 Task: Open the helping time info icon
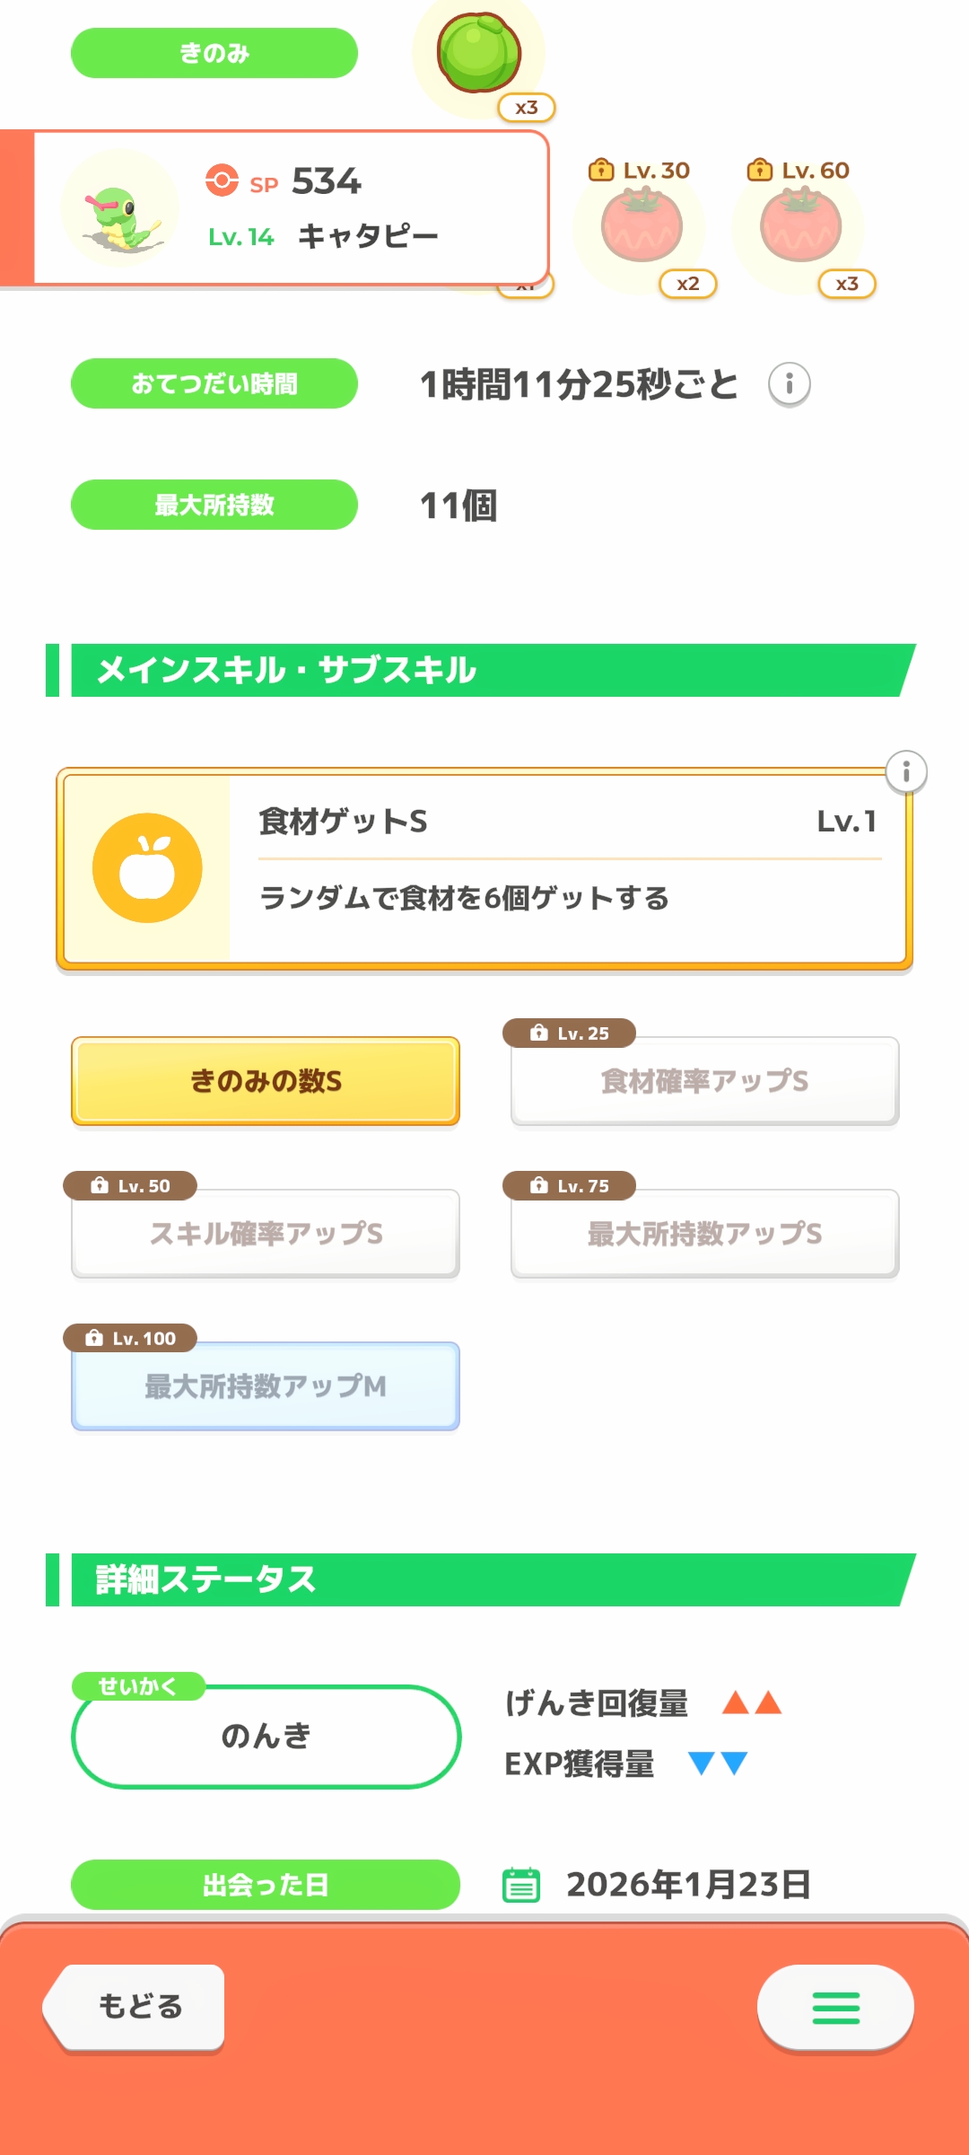[790, 385]
